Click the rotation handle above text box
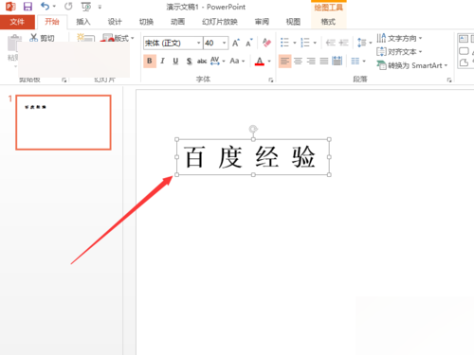474x355 pixels. [x=253, y=129]
